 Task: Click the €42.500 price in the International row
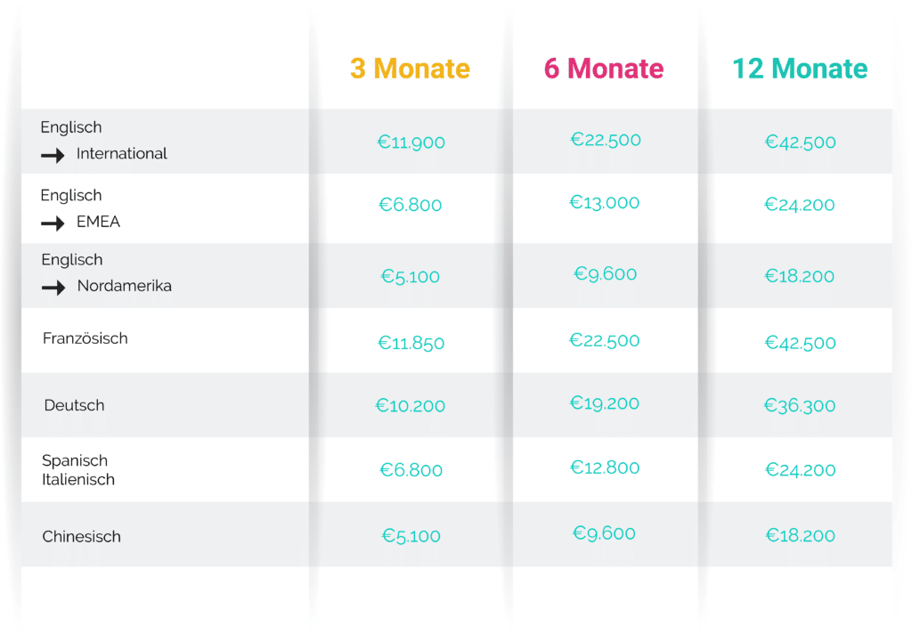pyautogui.click(x=801, y=142)
